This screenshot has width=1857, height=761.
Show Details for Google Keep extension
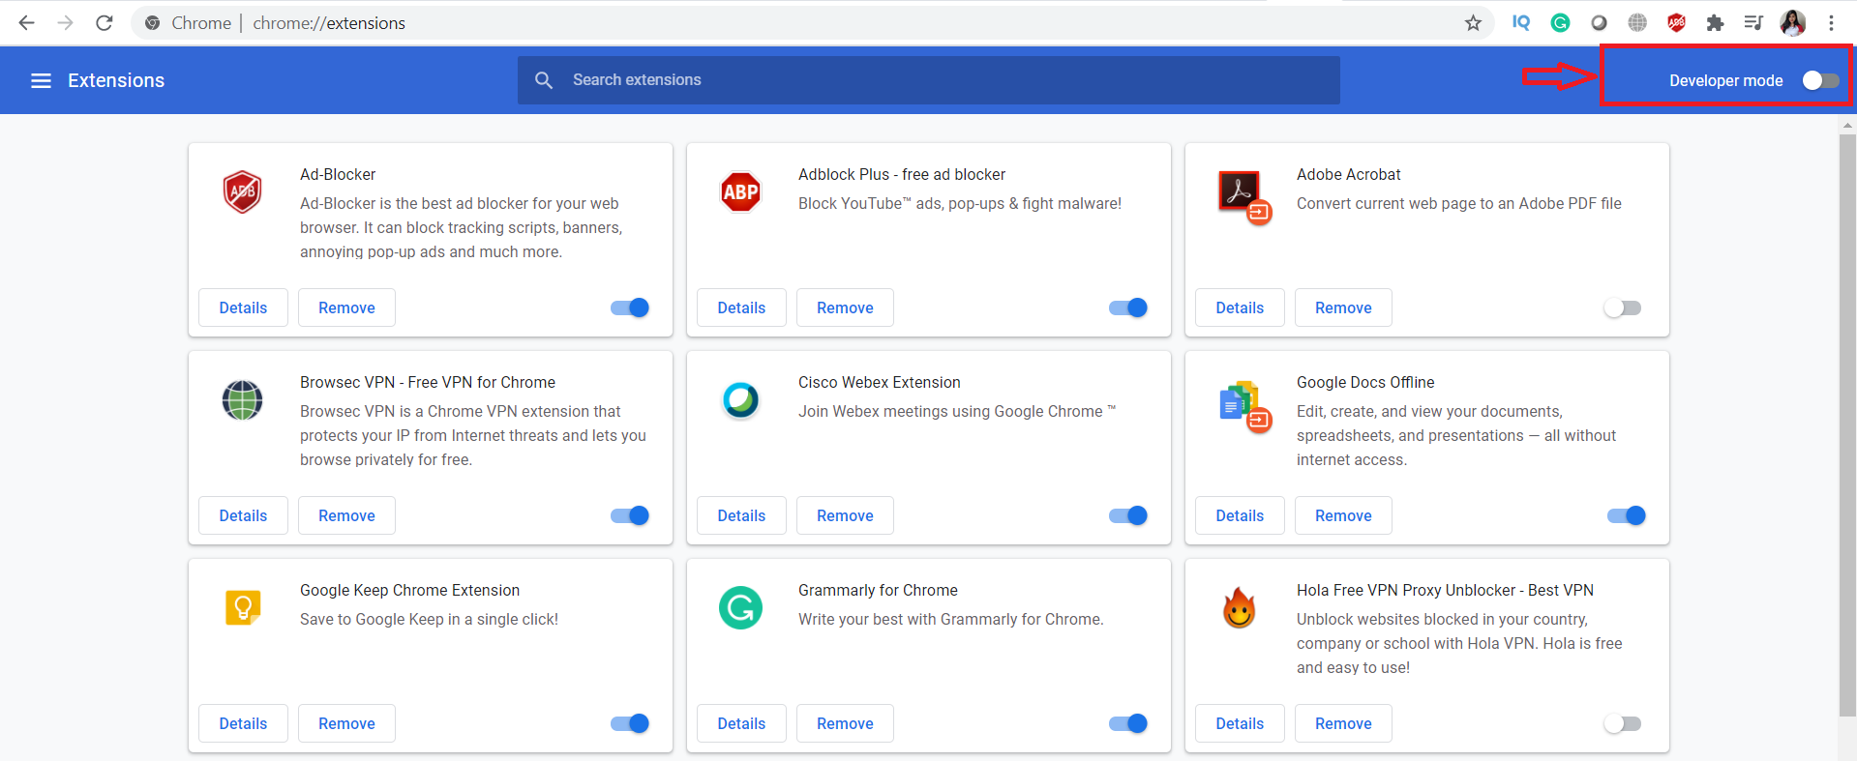(243, 723)
